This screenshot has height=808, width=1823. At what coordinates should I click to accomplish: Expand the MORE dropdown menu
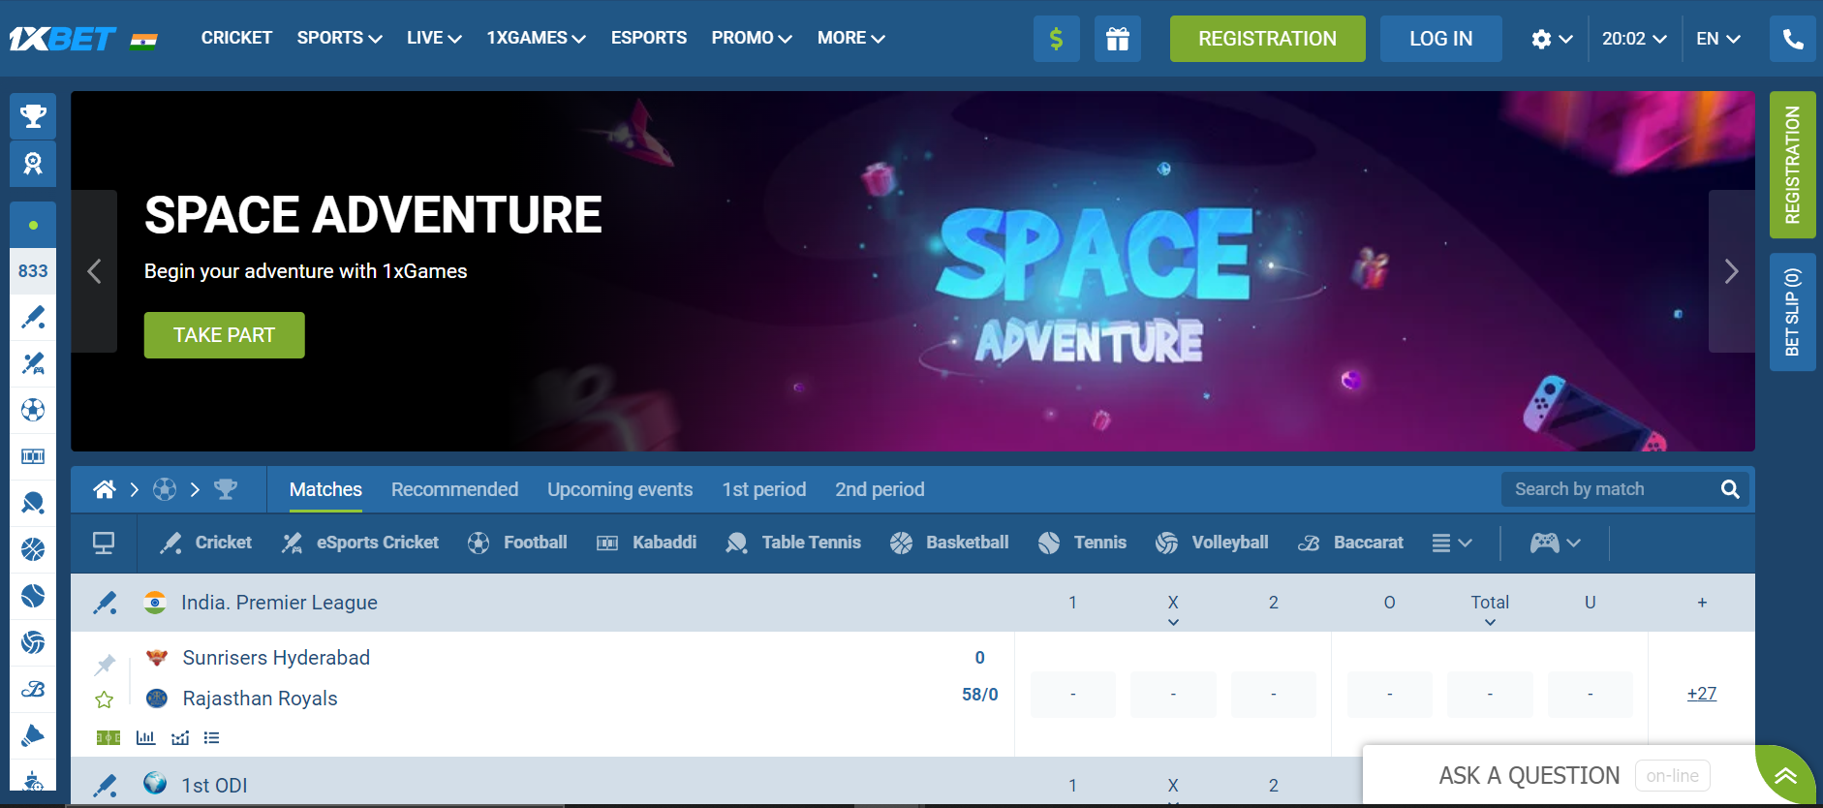pos(851,38)
